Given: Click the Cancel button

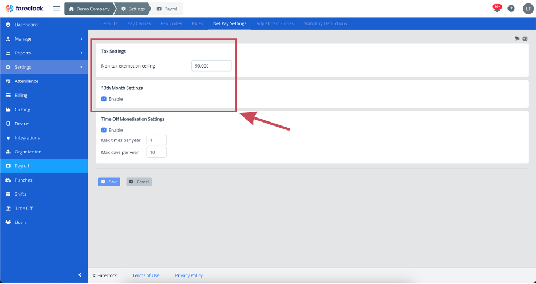Looking at the screenshot, I should (x=139, y=182).
